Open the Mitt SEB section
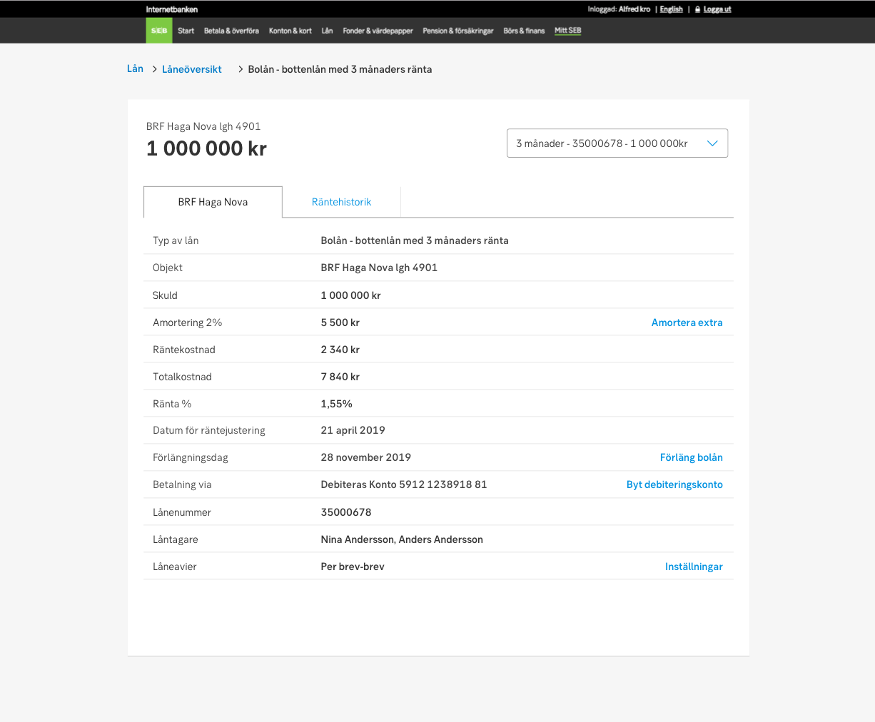Viewport: 875px width, 722px height. click(x=567, y=31)
